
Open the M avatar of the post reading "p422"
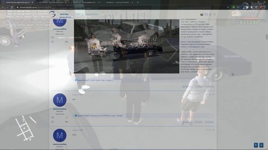[59, 135]
